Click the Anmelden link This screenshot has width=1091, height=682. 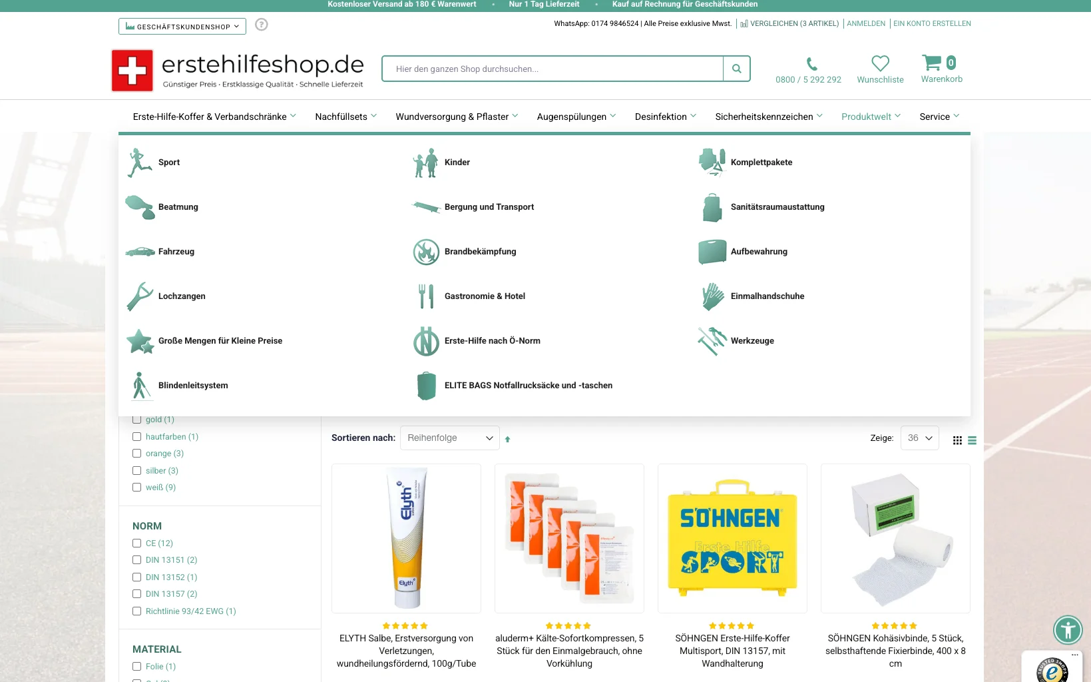tap(866, 23)
